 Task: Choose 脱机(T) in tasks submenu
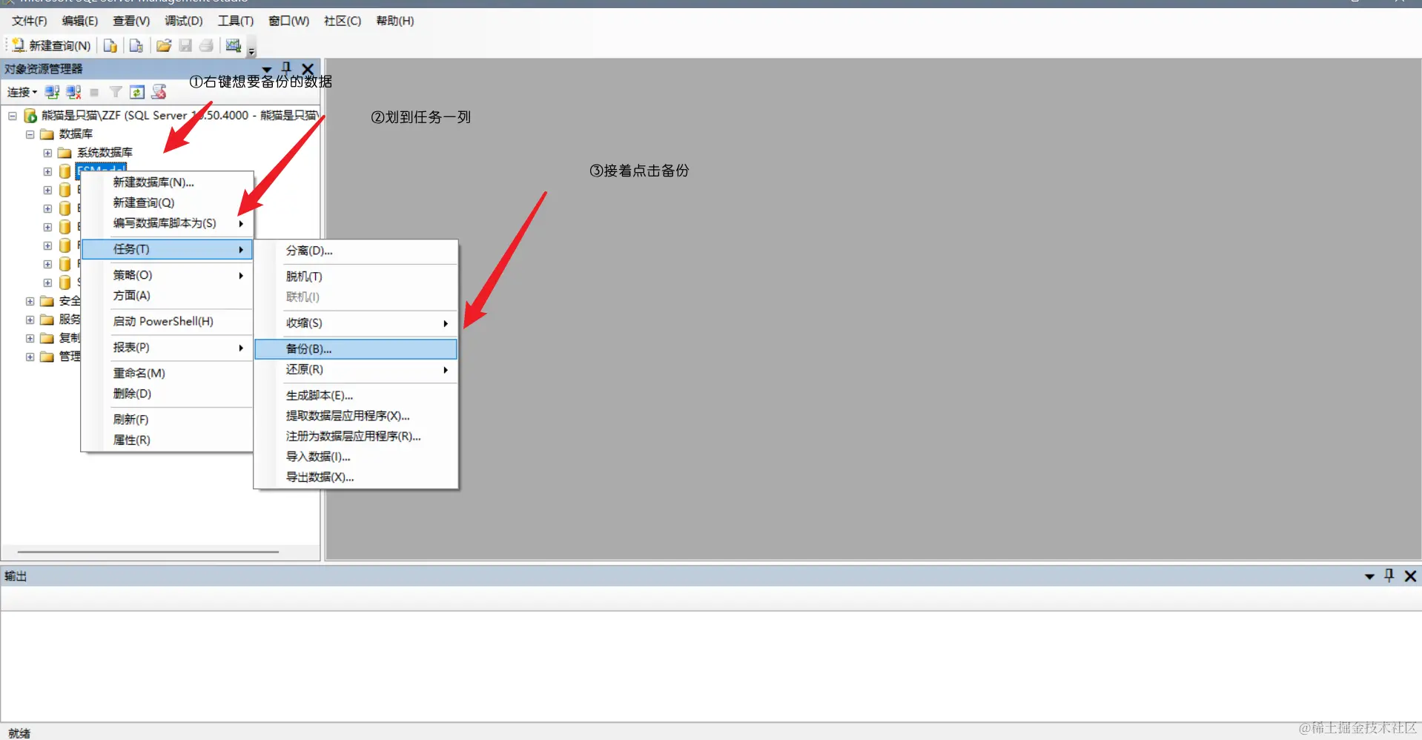(x=356, y=277)
